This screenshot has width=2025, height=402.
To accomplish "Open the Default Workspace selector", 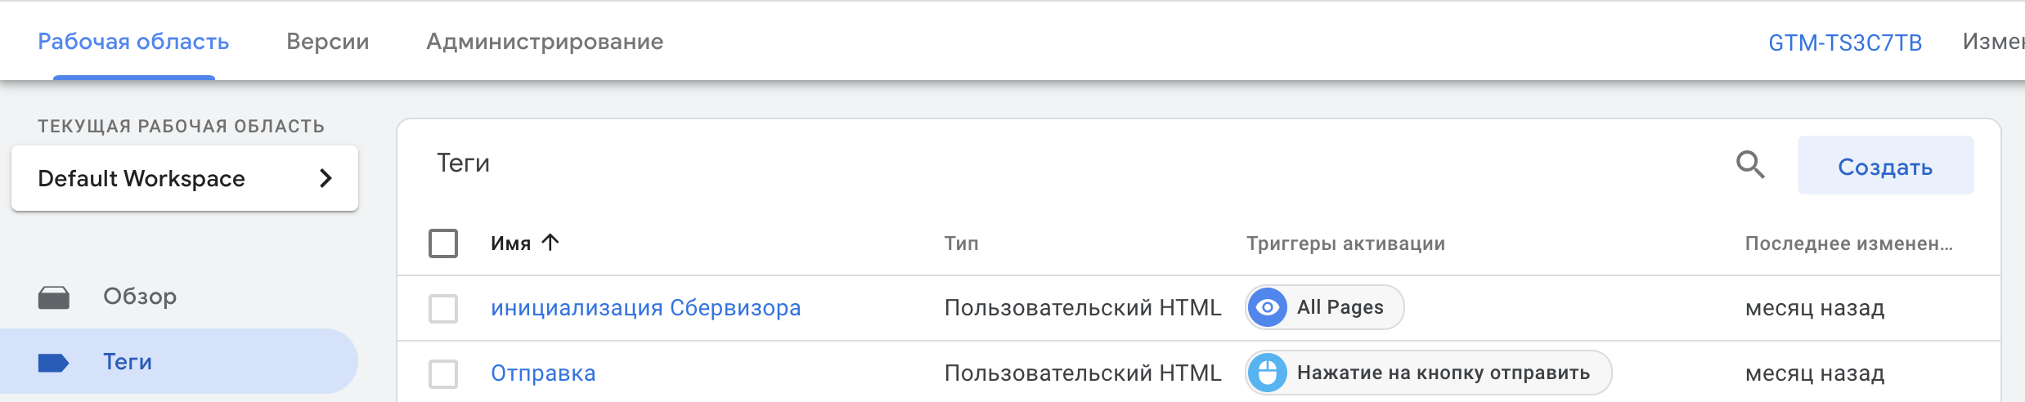I will (185, 178).
